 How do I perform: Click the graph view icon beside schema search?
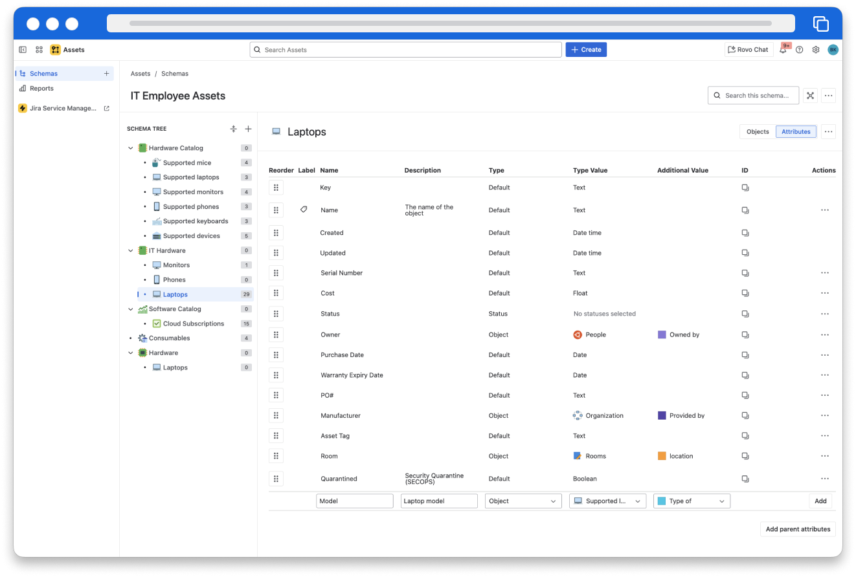point(810,96)
